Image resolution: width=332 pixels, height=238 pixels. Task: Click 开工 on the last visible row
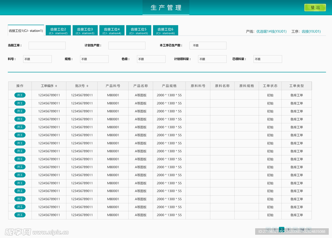(x=20, y=215)
